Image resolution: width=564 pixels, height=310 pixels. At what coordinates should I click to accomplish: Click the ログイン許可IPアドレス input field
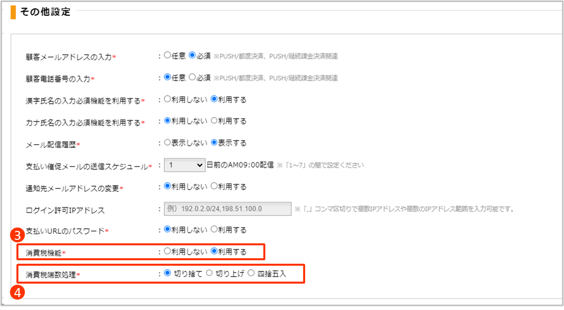click(x=227, y=209)
